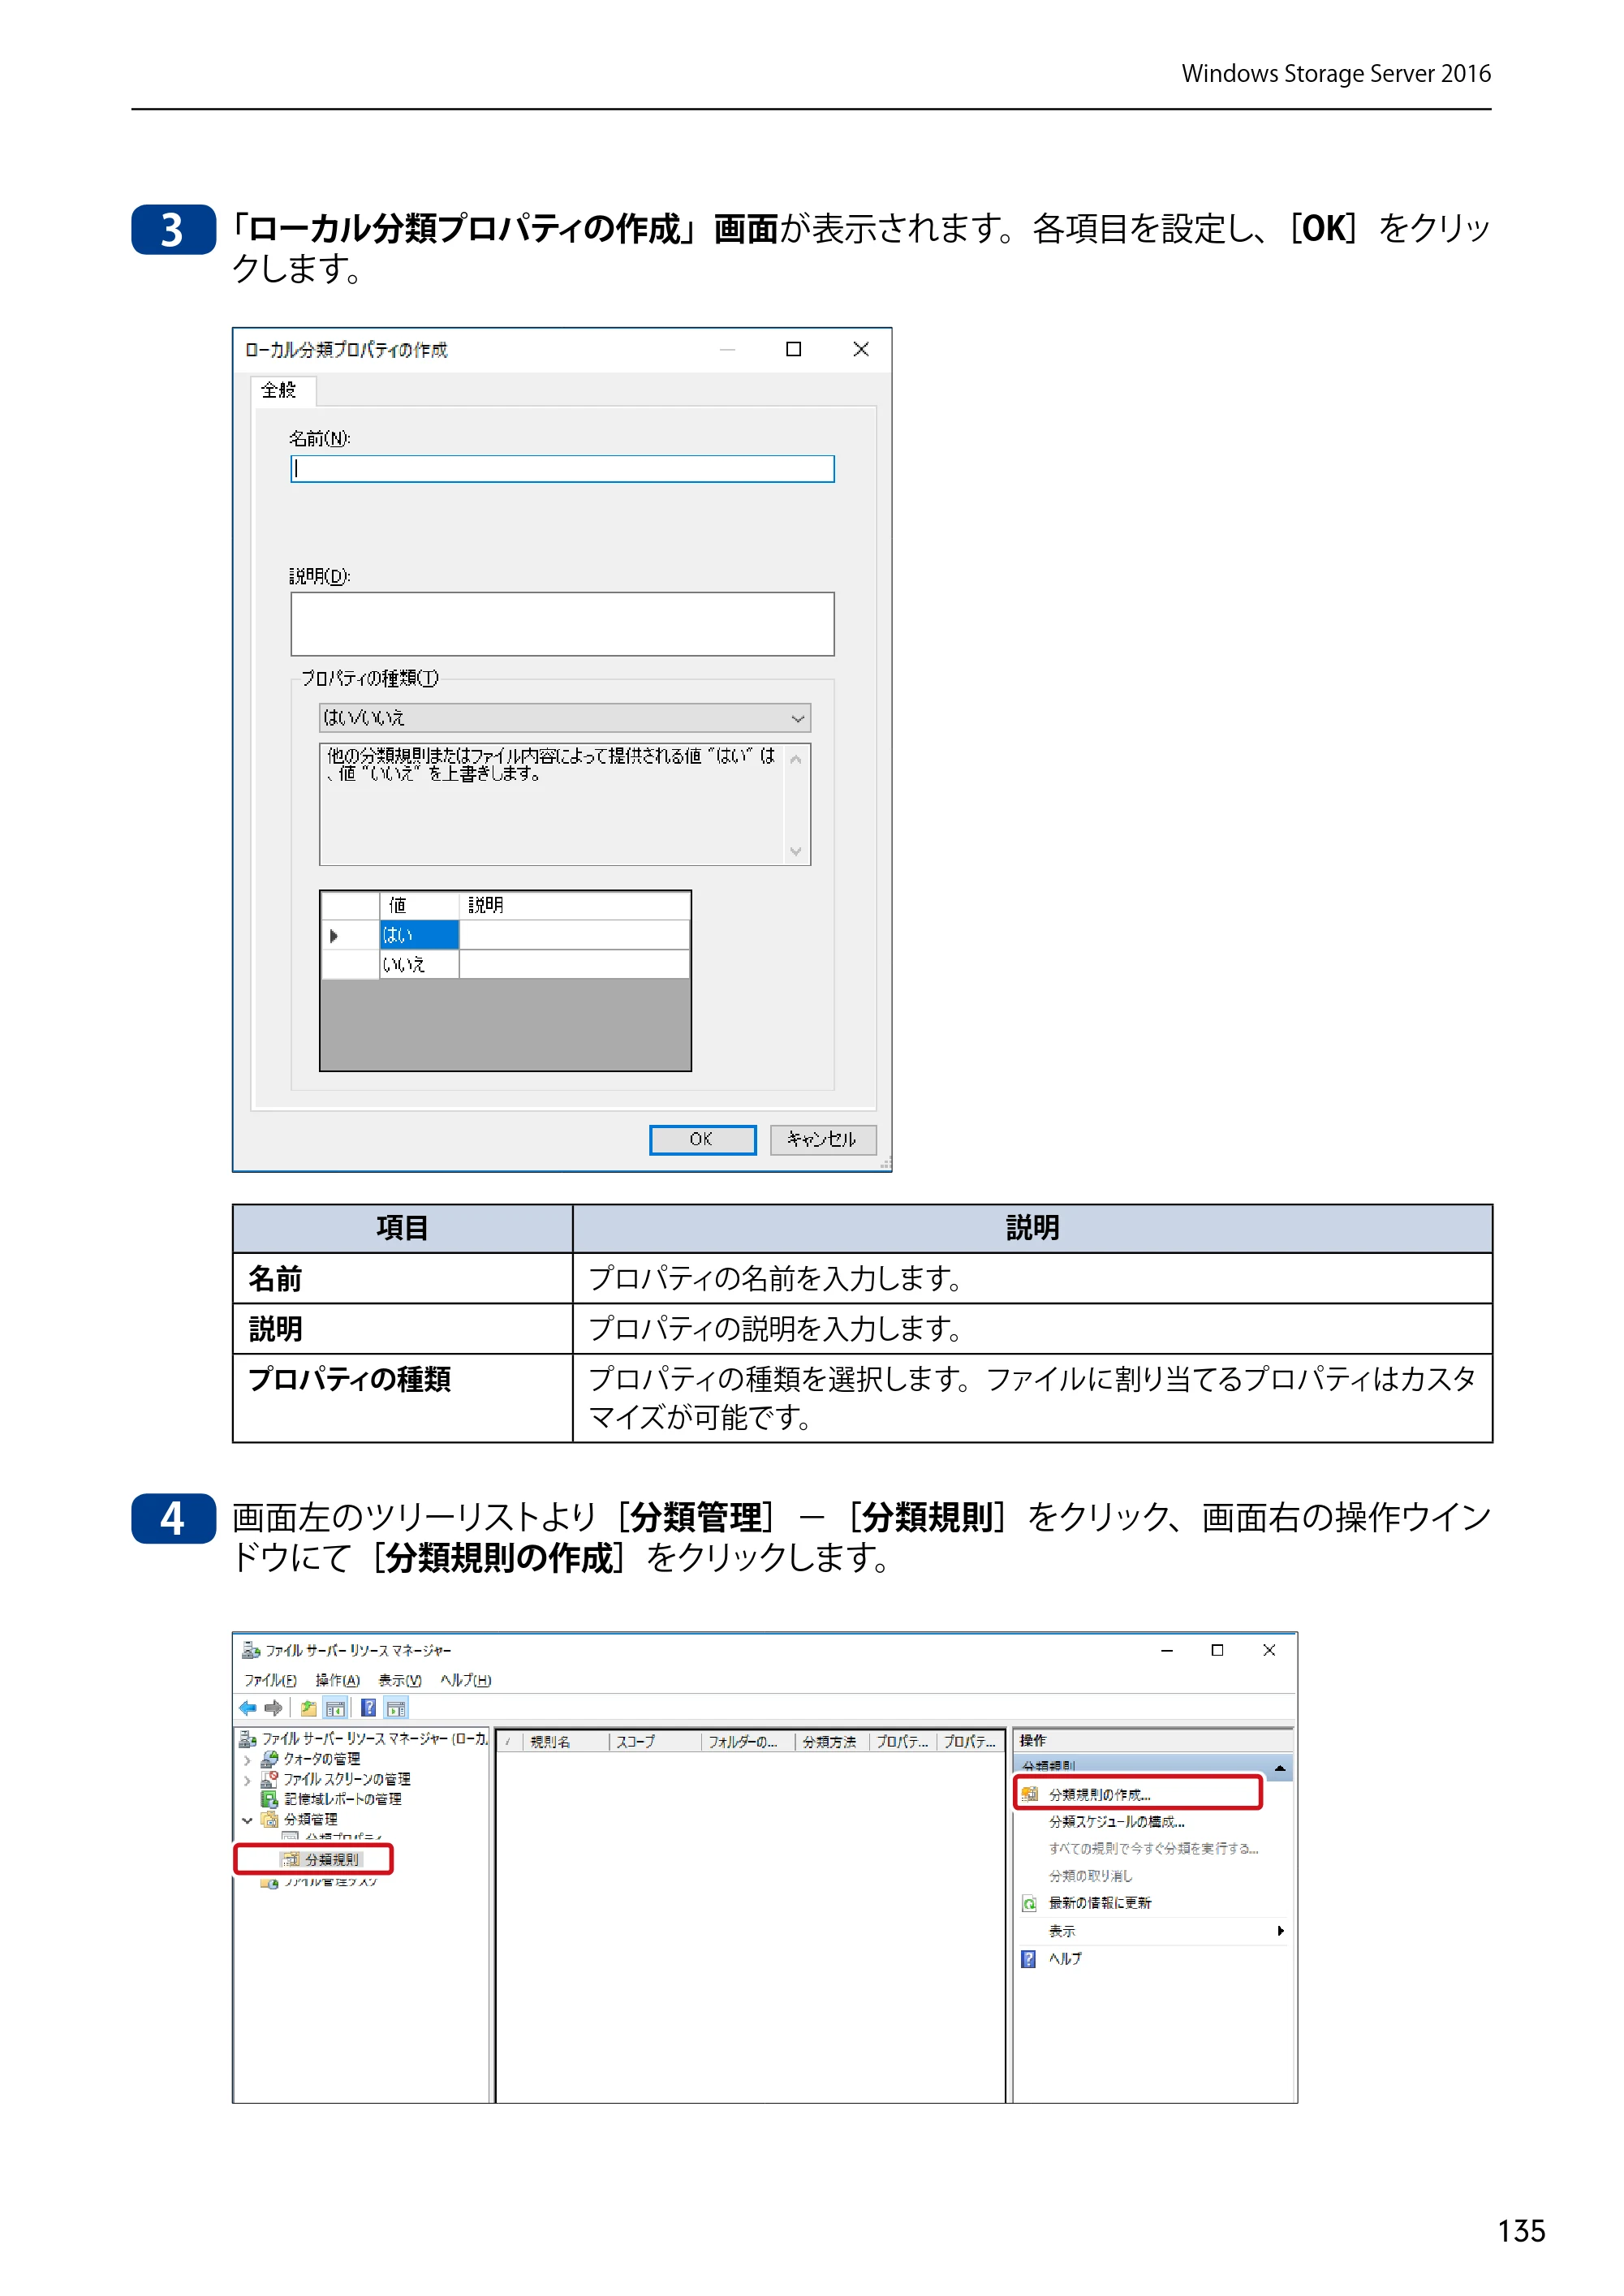1624x2296 pixels.
Task: Click the キャンセル button
Action: [x=823, y=1139]
